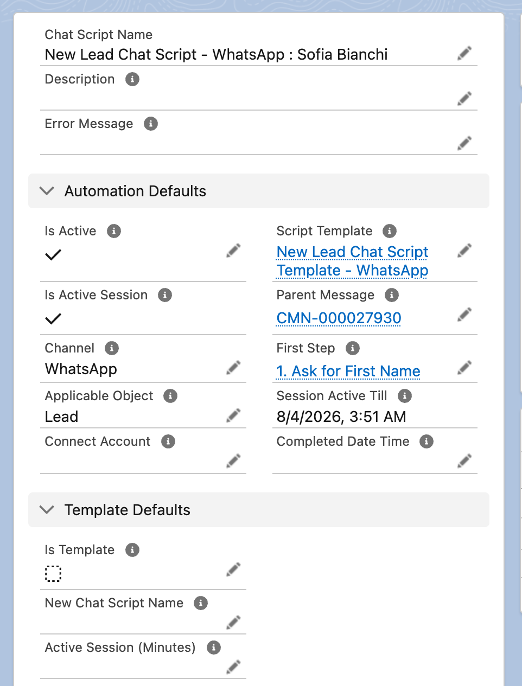The width and height of the screenshot is (522, 686).
Task: Edit the New Chat Script Name field
Action: tap(233, 623)
